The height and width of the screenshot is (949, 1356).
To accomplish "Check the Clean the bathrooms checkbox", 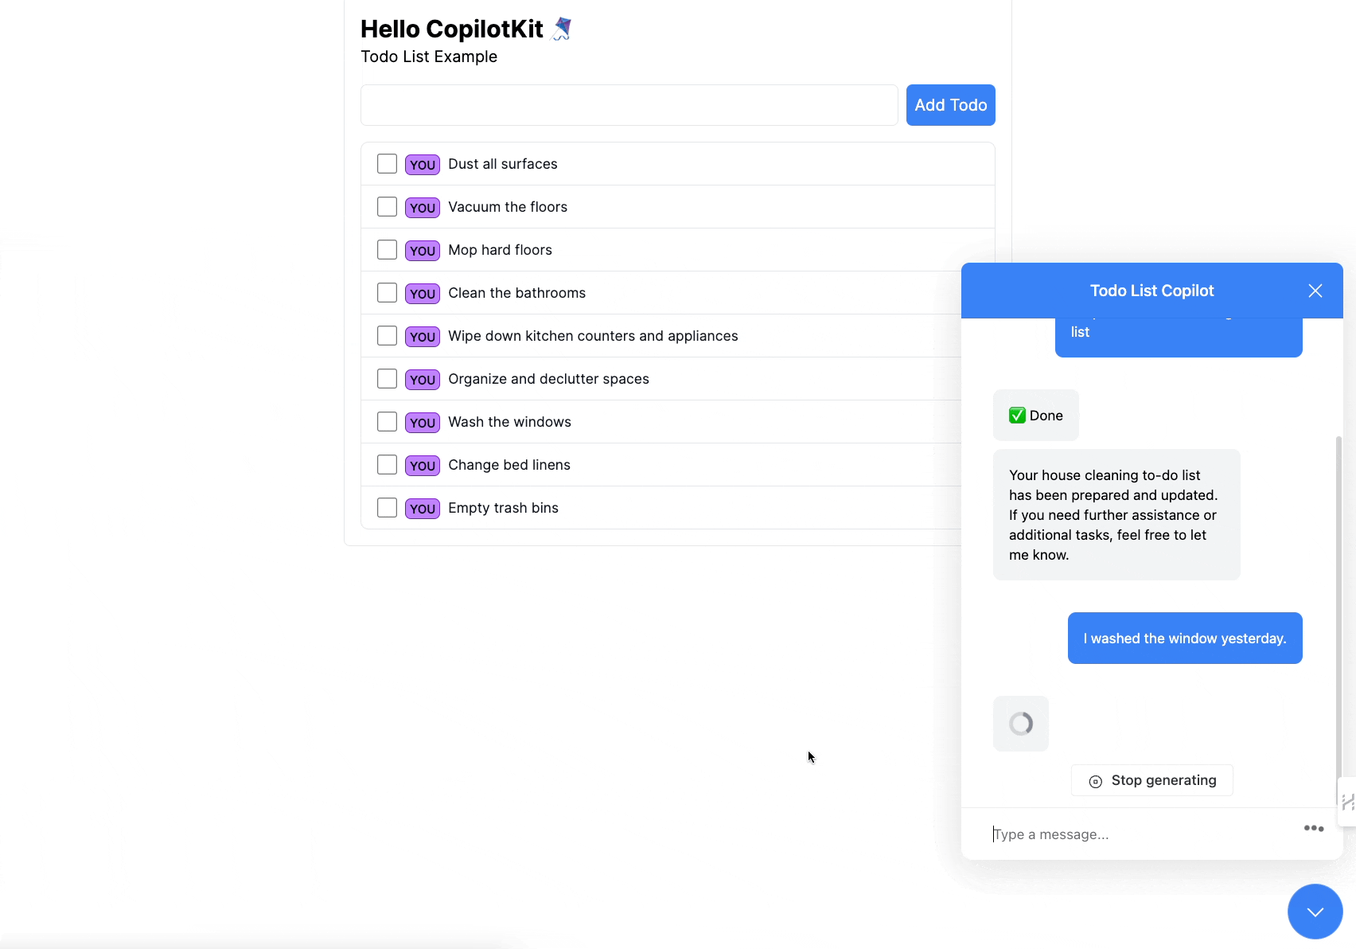I will 387,292.
